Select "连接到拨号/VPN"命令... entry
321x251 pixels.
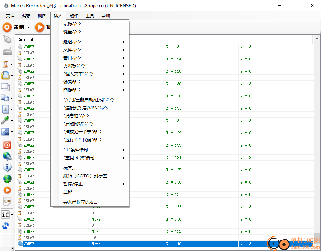point(89,108)
